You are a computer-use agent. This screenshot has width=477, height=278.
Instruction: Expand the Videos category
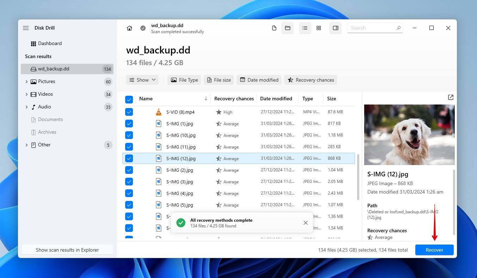pos(27,94)
